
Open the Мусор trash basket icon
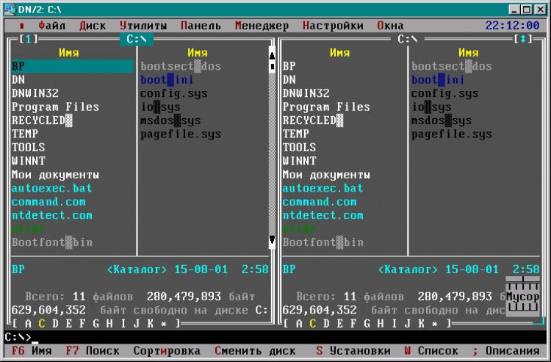[522, 297]
